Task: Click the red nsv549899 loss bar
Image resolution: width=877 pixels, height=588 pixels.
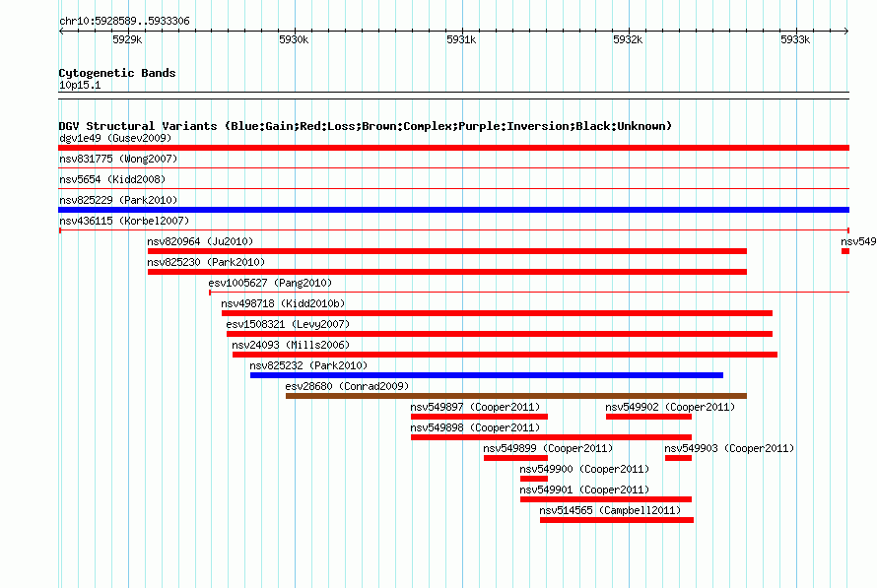Action: pos(515,458)
